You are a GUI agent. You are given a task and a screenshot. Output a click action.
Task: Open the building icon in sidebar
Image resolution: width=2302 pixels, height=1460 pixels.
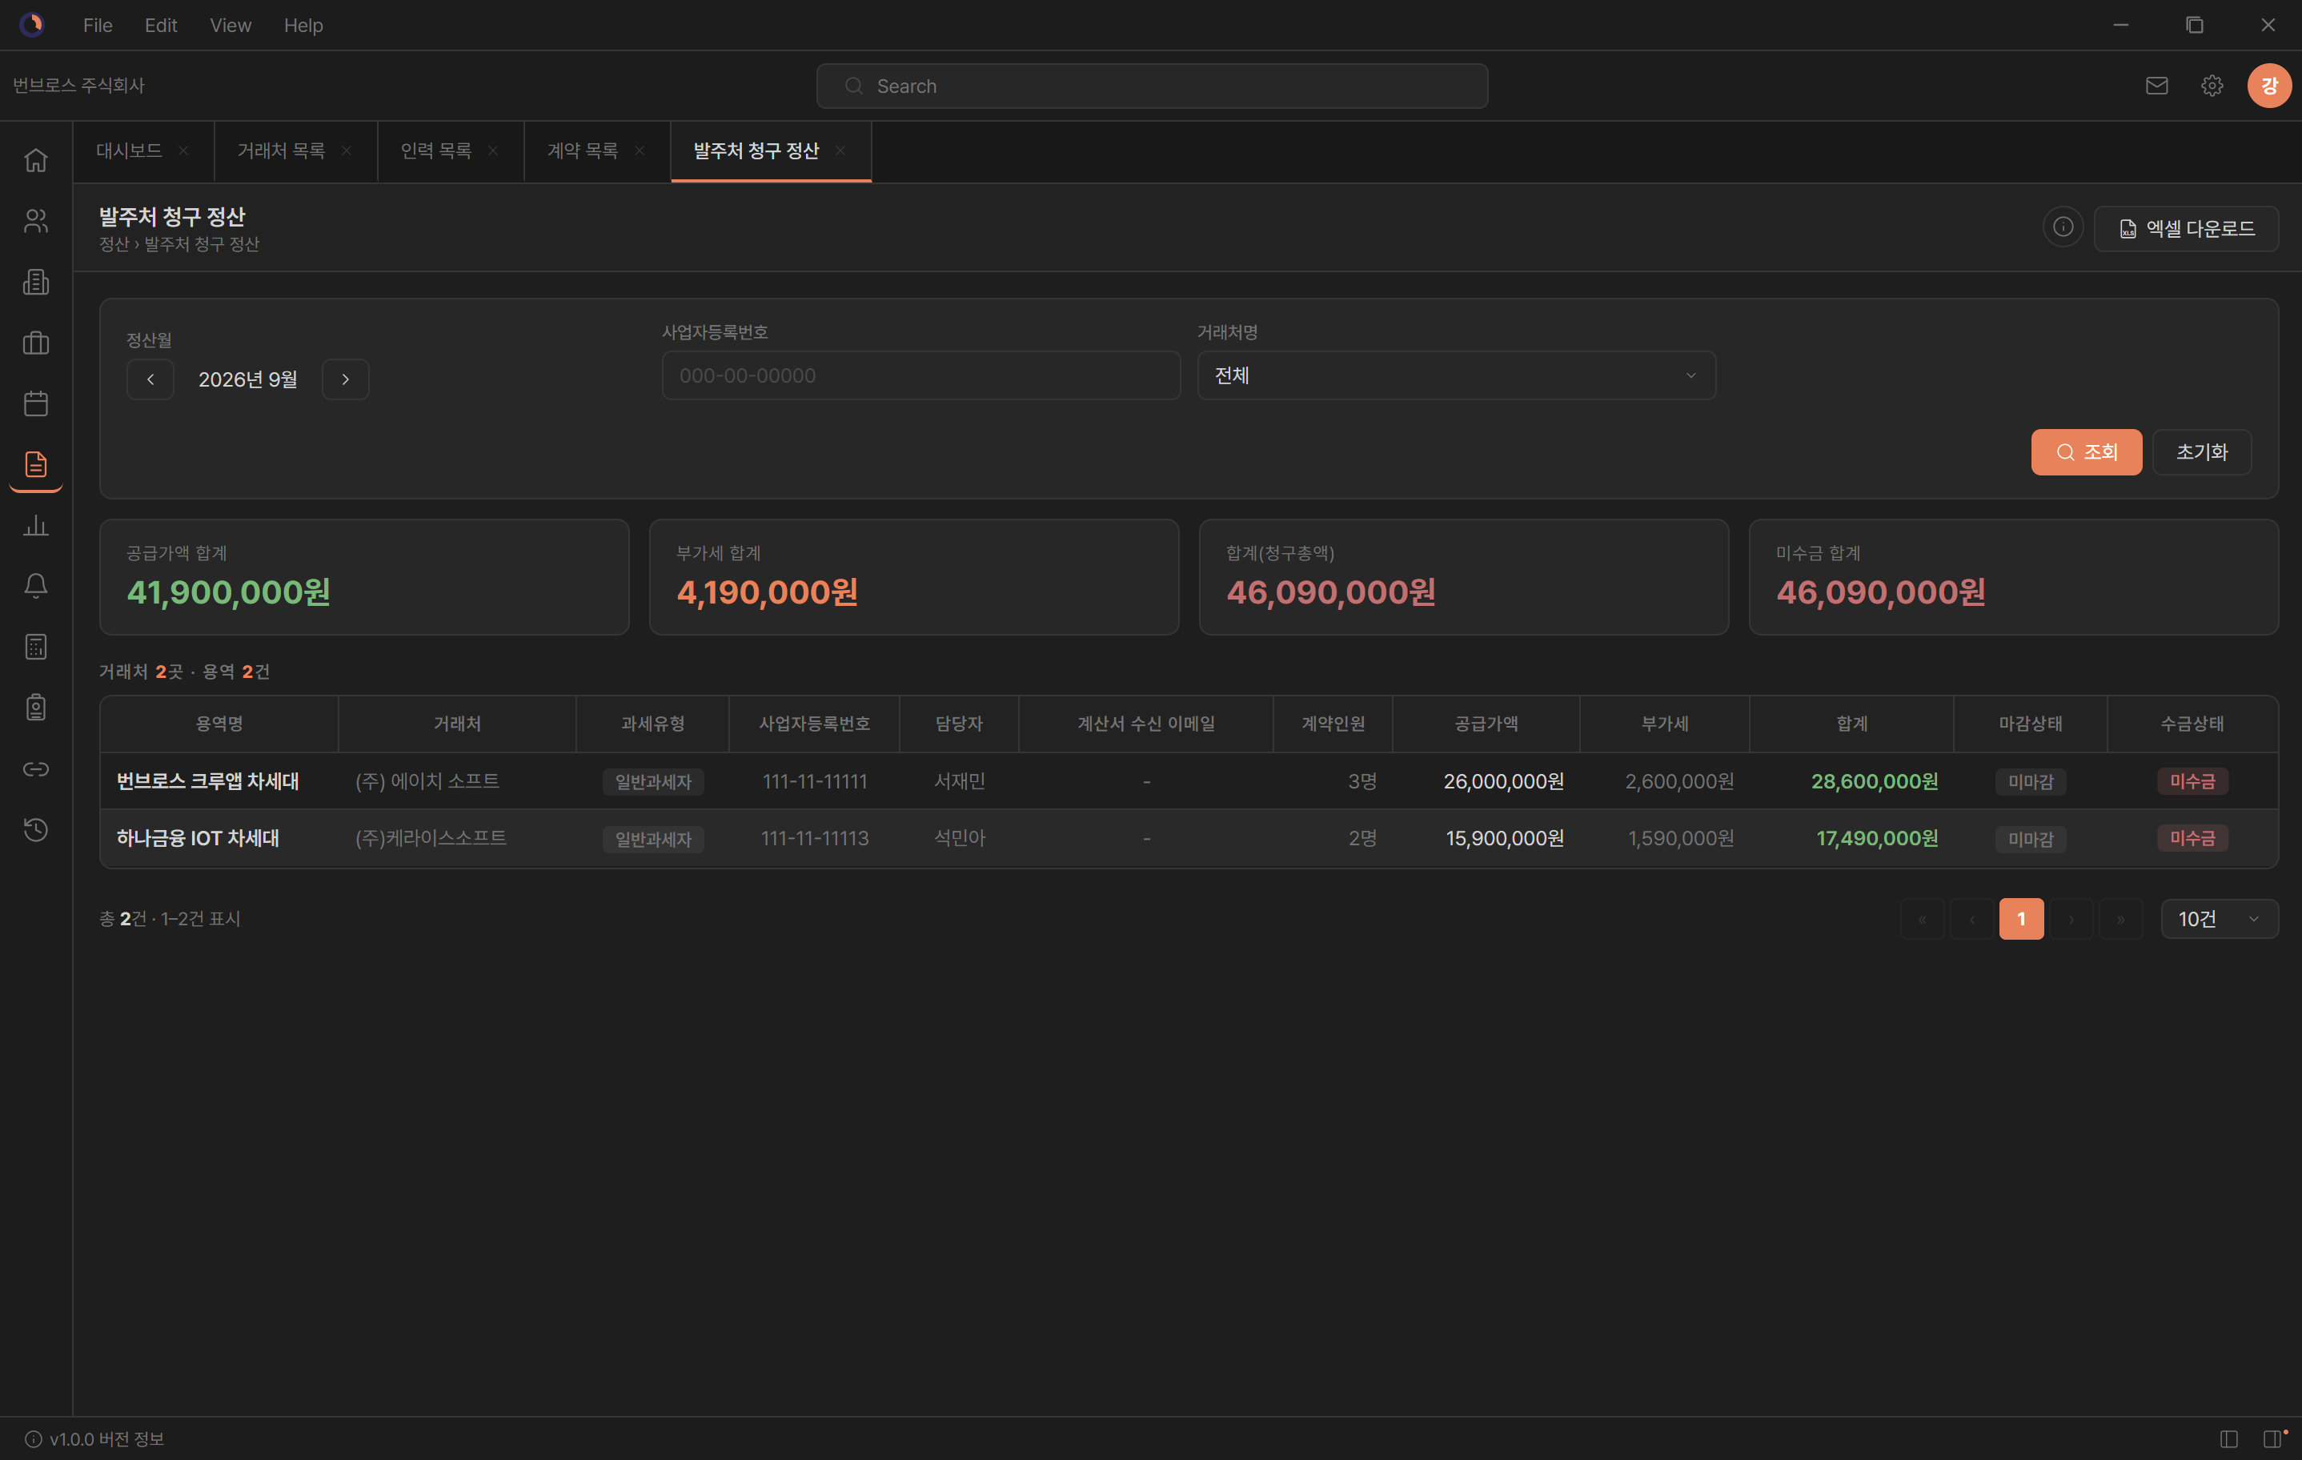35,282
